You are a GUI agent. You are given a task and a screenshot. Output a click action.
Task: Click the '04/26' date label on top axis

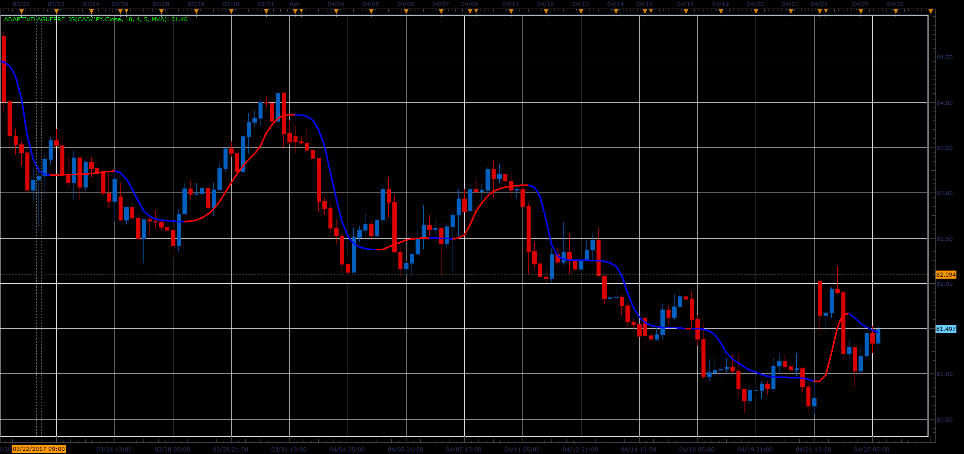[895, 4]
